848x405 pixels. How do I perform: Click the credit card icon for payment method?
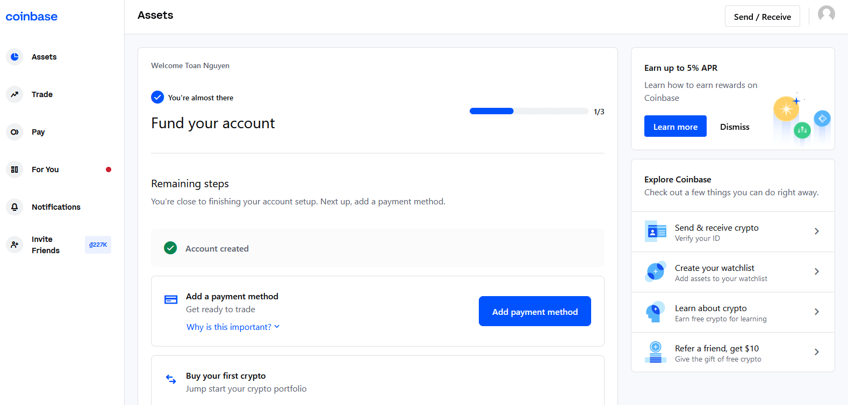171,299
